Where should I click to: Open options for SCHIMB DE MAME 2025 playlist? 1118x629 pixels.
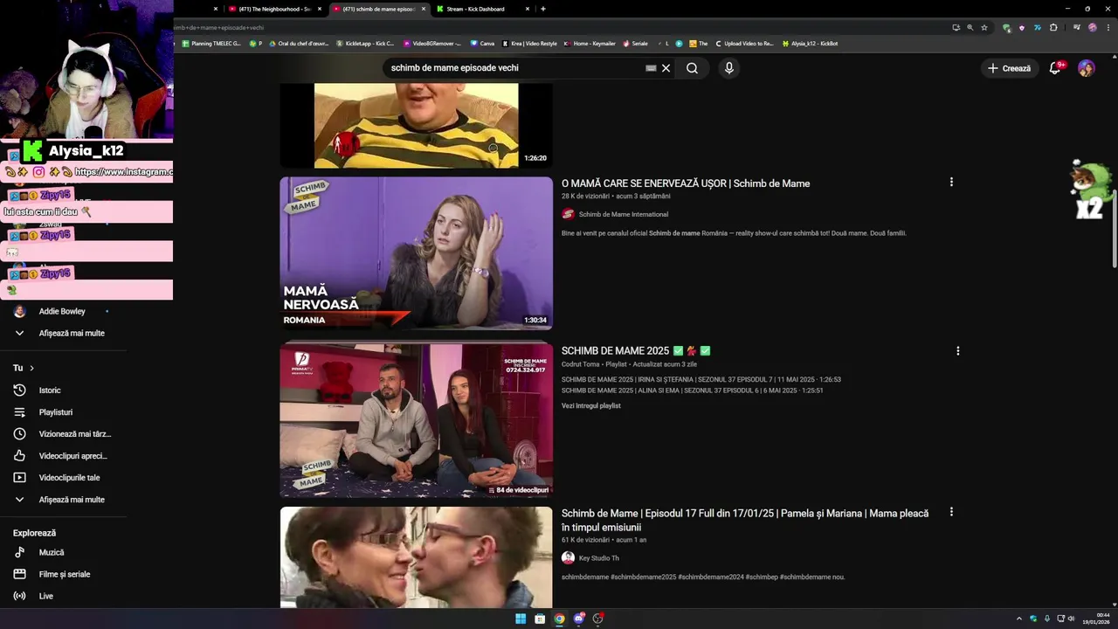pos(958,350)
